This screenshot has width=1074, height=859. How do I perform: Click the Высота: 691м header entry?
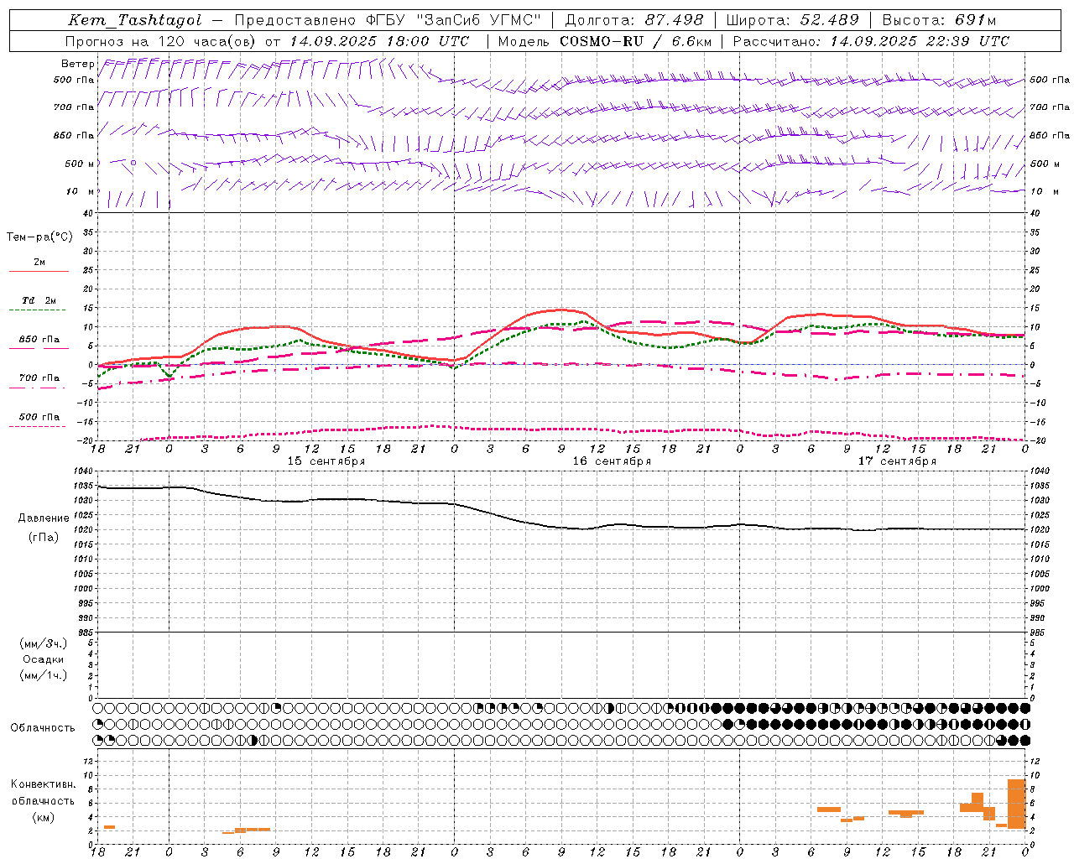(x=939, y=20)
